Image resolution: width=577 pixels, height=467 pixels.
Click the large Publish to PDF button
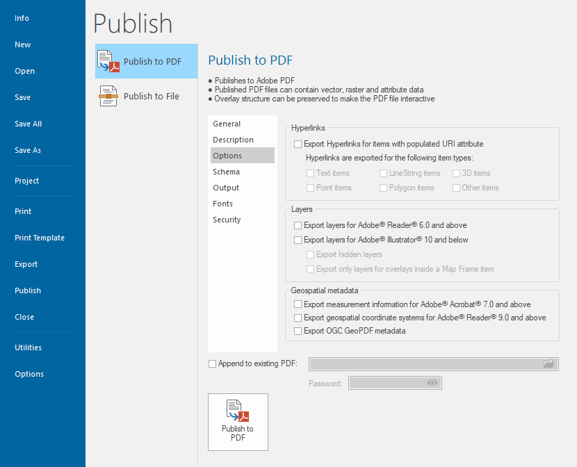pyautogui.click(x=238, y=421)
